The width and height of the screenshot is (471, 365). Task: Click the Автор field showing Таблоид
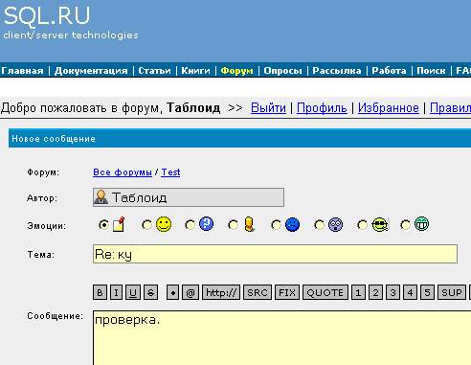[189, 197]
